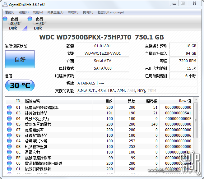Click the standard field ATA8-ACS
Screen dimensions: 204x179
[x=137, y=83]
